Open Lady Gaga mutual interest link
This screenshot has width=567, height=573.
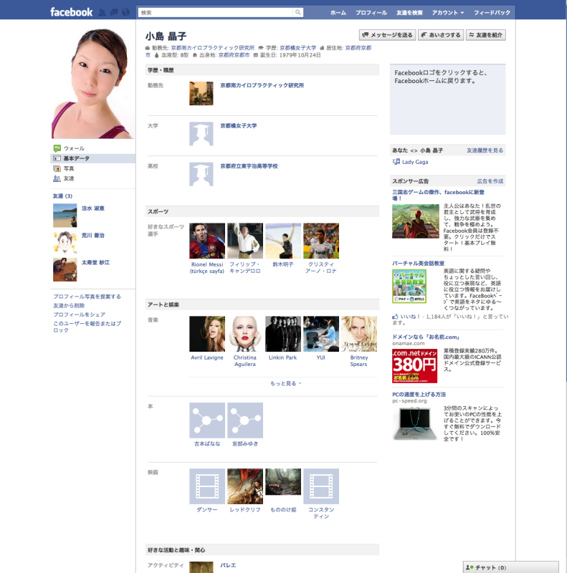(x=415, y=162)
